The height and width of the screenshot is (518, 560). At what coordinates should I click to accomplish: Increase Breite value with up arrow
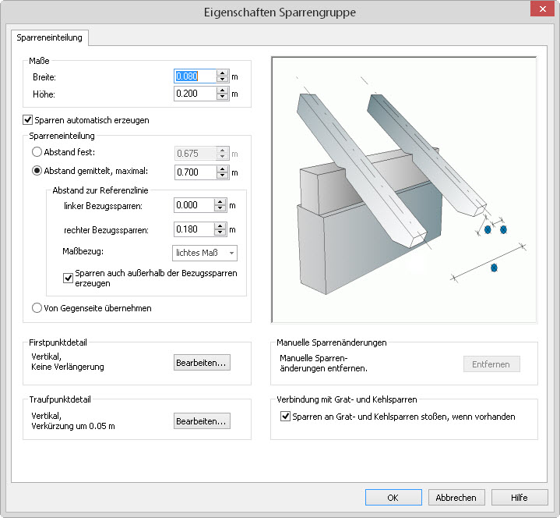click(222, 73)
